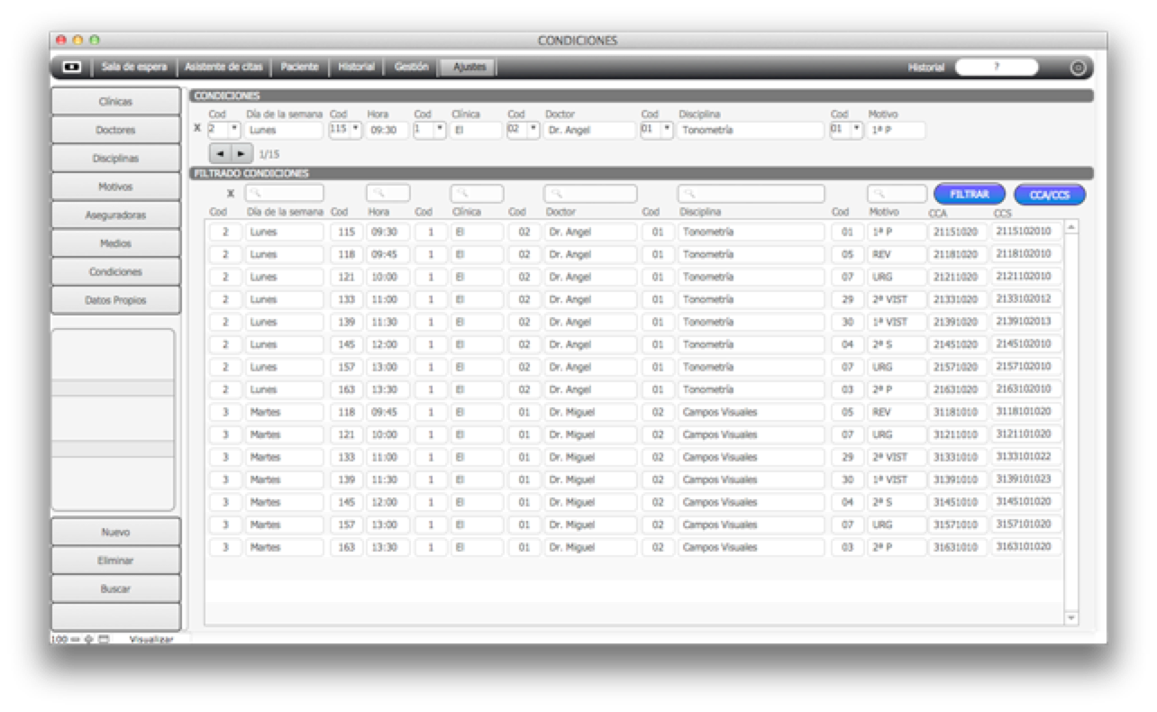
Task: Open the Doctor Cod dropdown showing 02
Action: point(533,129)
